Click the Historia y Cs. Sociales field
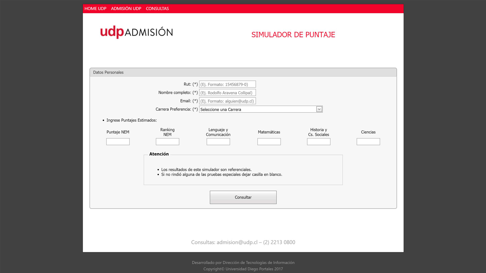The image size is (486, 273). (319, 142)
